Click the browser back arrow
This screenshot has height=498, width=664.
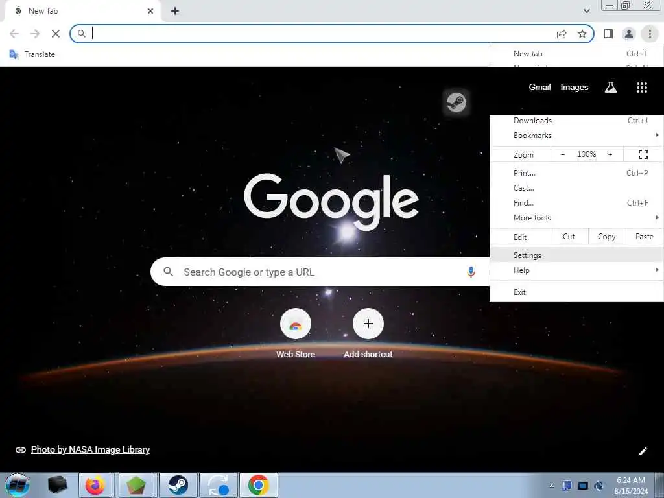pyautogui.click(x=14, y=34)
